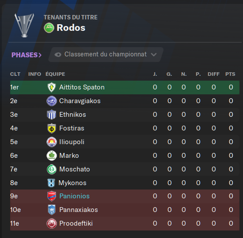
Task: Sort the table by DIFF column
Action: 213,74
